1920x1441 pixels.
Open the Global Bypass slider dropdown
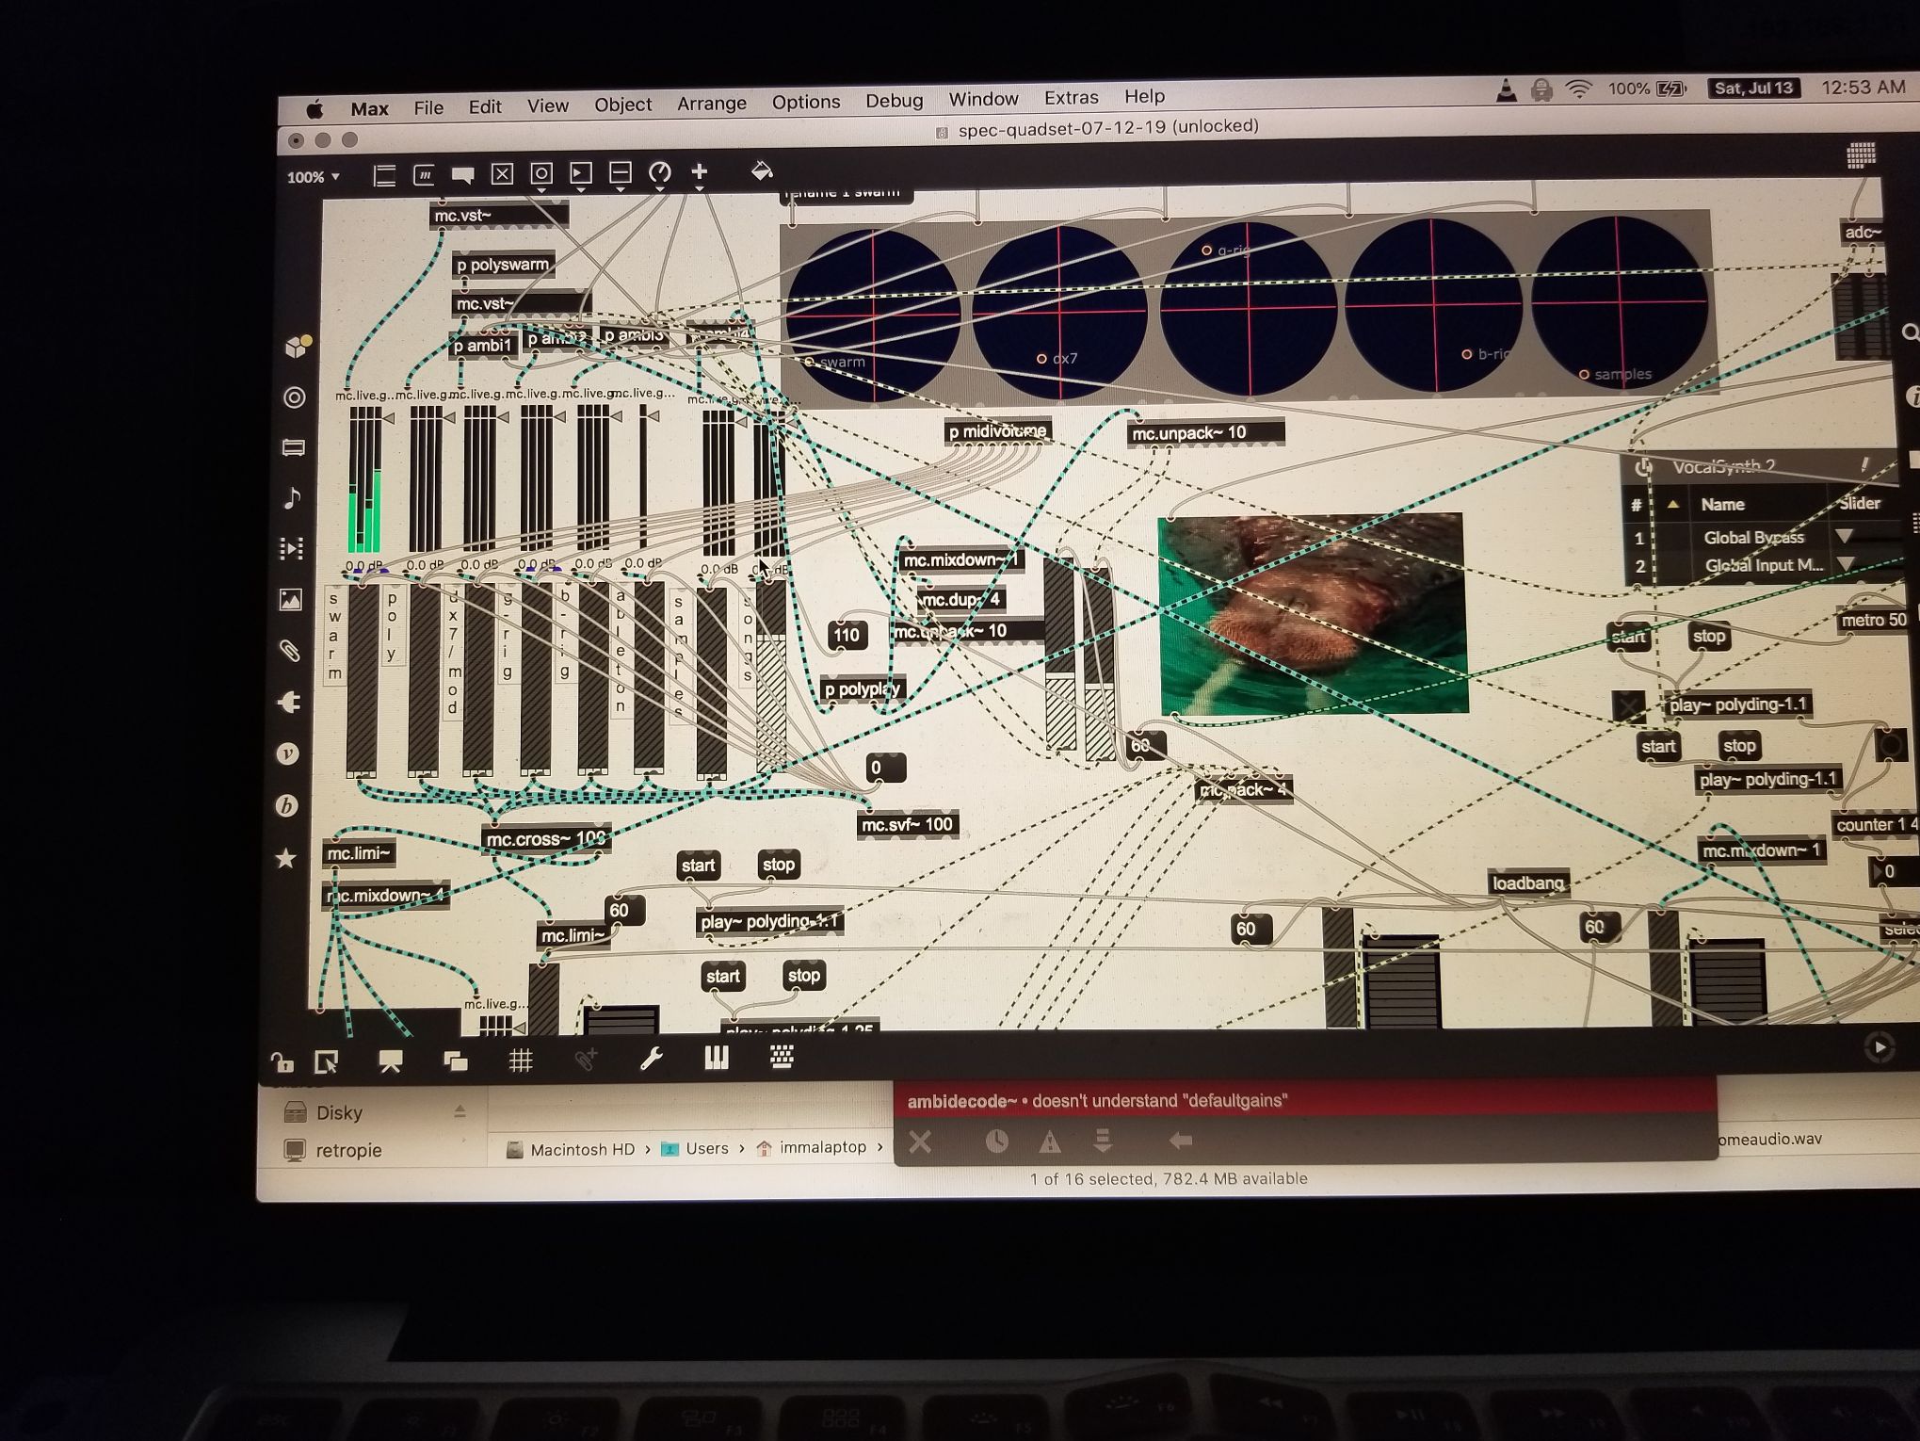[1845, 536]
